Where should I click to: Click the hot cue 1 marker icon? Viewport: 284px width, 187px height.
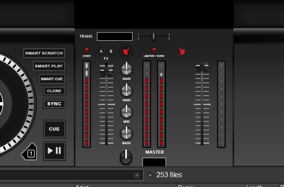point(30,152)
